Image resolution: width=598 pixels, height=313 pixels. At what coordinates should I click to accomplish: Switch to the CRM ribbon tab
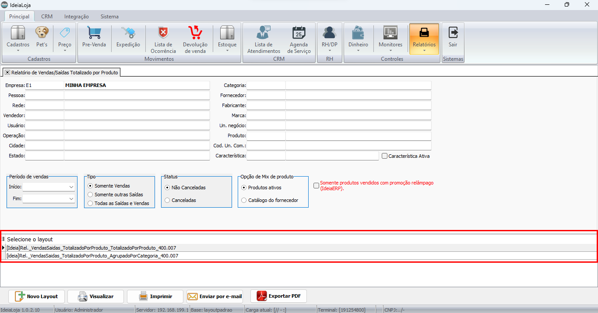pos(47,17)
